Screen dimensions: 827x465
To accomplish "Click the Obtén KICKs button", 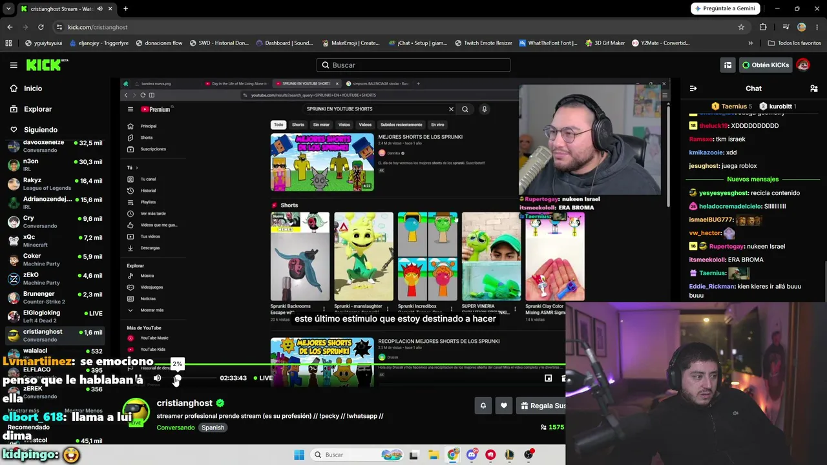I will 766,65.
